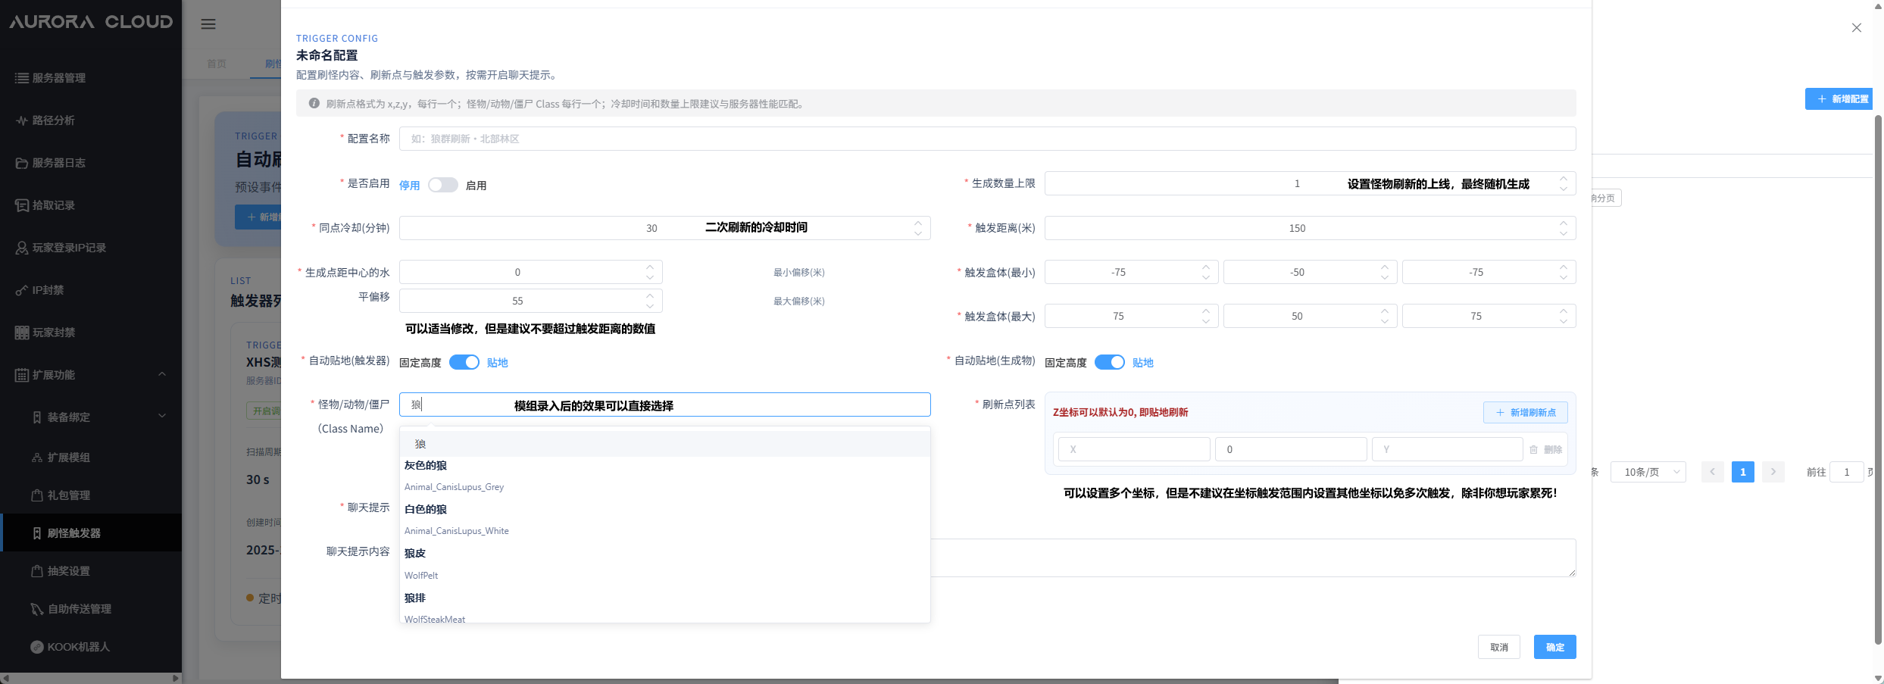Toggle 自动贴地(触发器) switch
The image size is (1884, 684).
click(464, 363)
